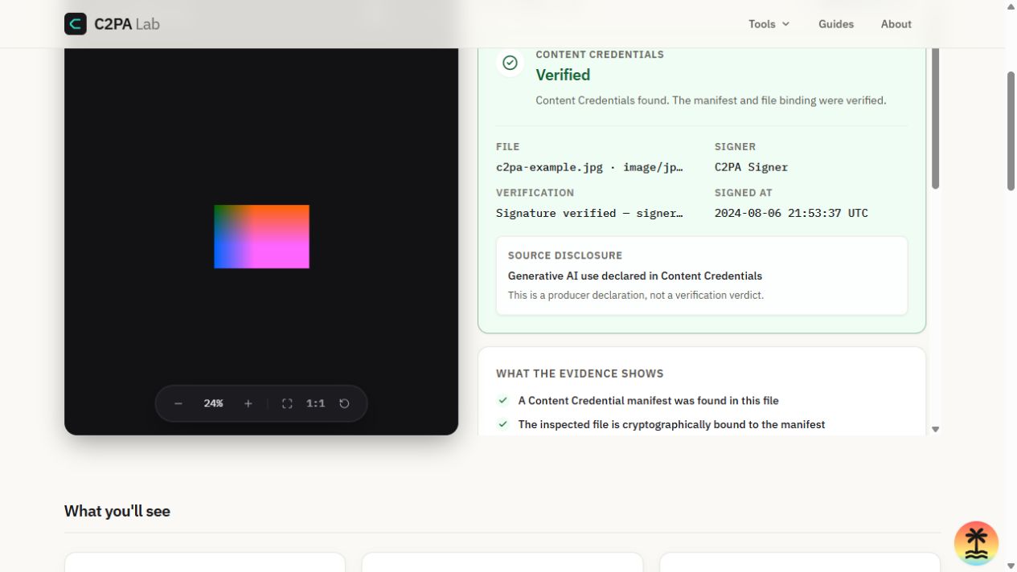Select Content Credentials found description text
This screenshot has width=1017, height=572.
coord(711,100)
